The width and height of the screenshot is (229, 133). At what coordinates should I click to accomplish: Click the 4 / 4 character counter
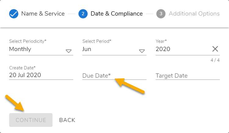tap(215, 60)
